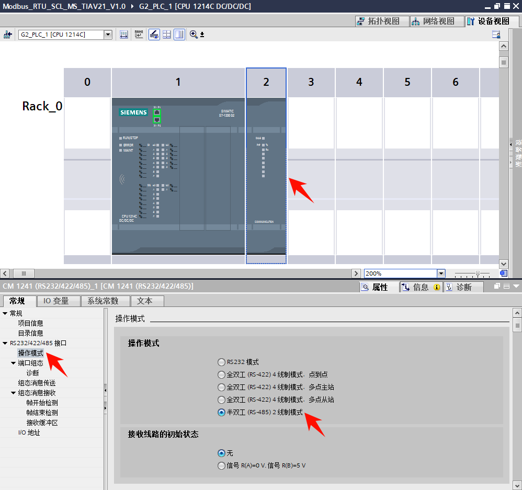Toggle the show-module-view eye icon
The width and height of the screenshot is (522, 490).
click(x=154, y=35)
